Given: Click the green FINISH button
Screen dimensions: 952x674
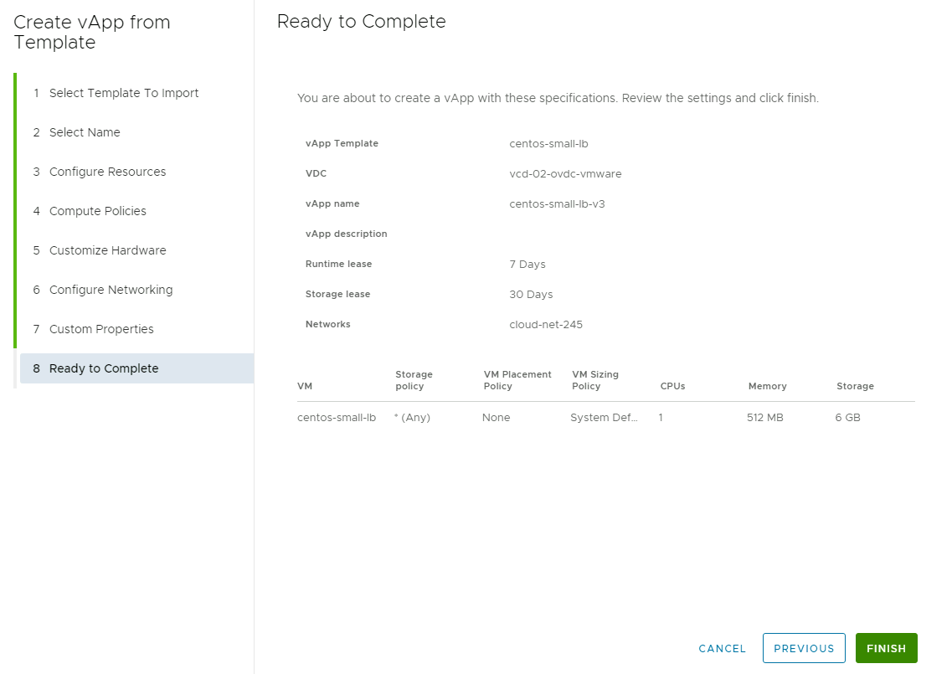Looking at the screenshot, I should pos(886,648).
